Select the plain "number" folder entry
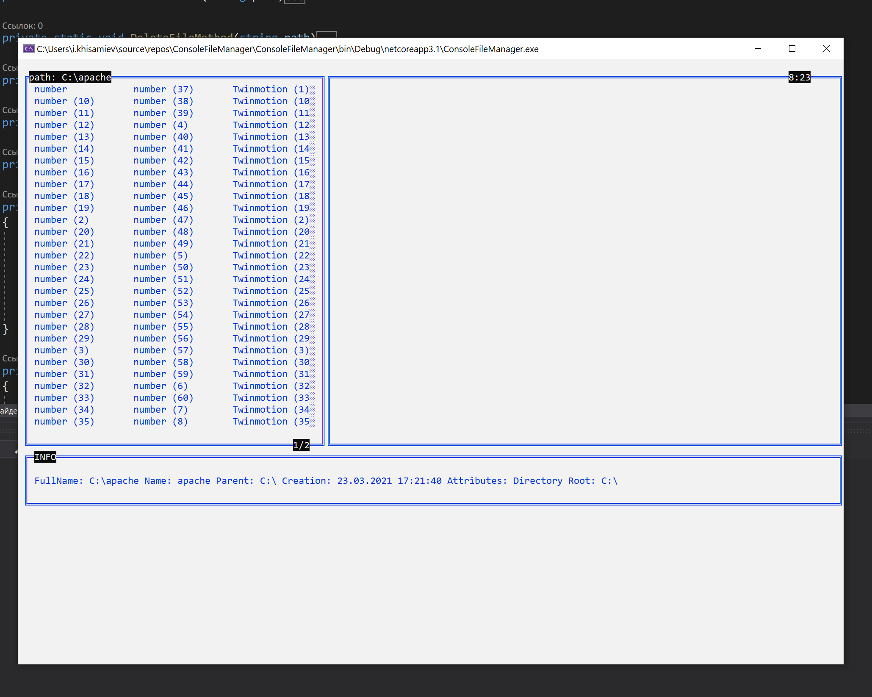This screenshot has height=697, width=872. click(51, 89)
